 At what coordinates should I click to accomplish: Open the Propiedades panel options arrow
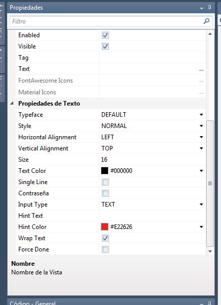201,8
